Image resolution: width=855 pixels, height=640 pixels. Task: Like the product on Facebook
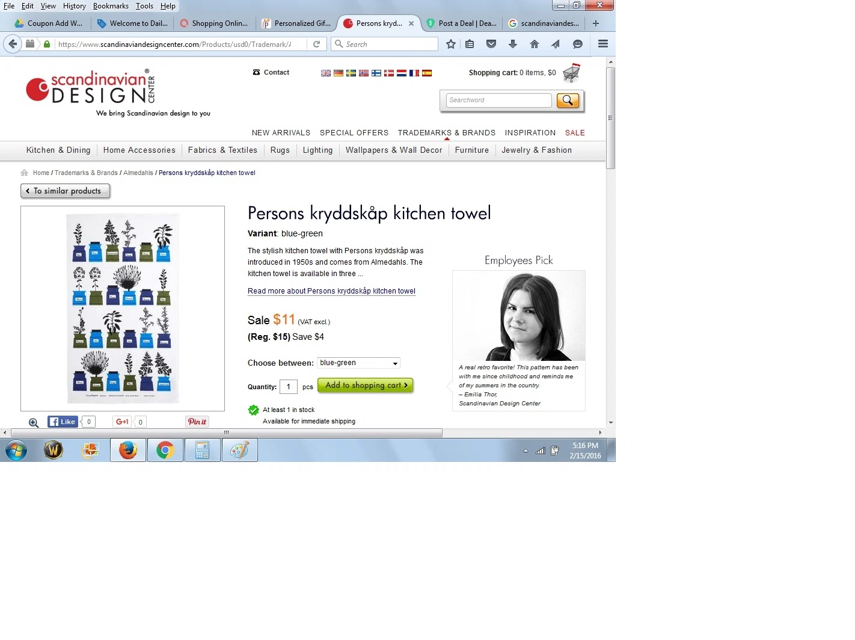pos(63,422)
